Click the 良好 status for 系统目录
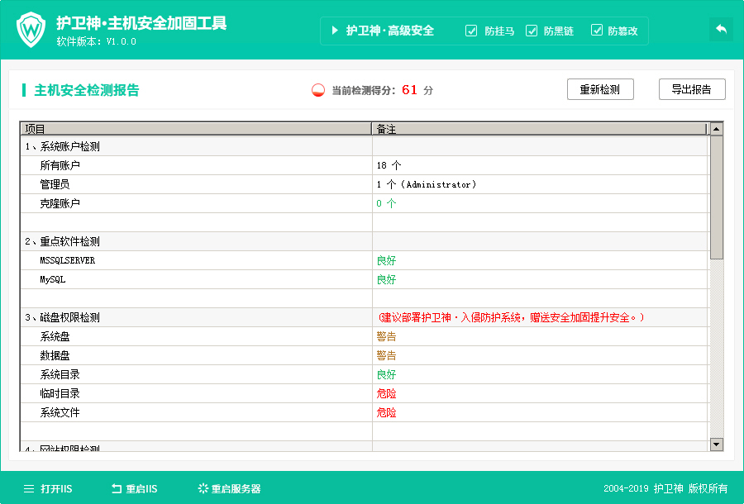The width and height of the screenshot is (744, 504). tap(386, 374)
